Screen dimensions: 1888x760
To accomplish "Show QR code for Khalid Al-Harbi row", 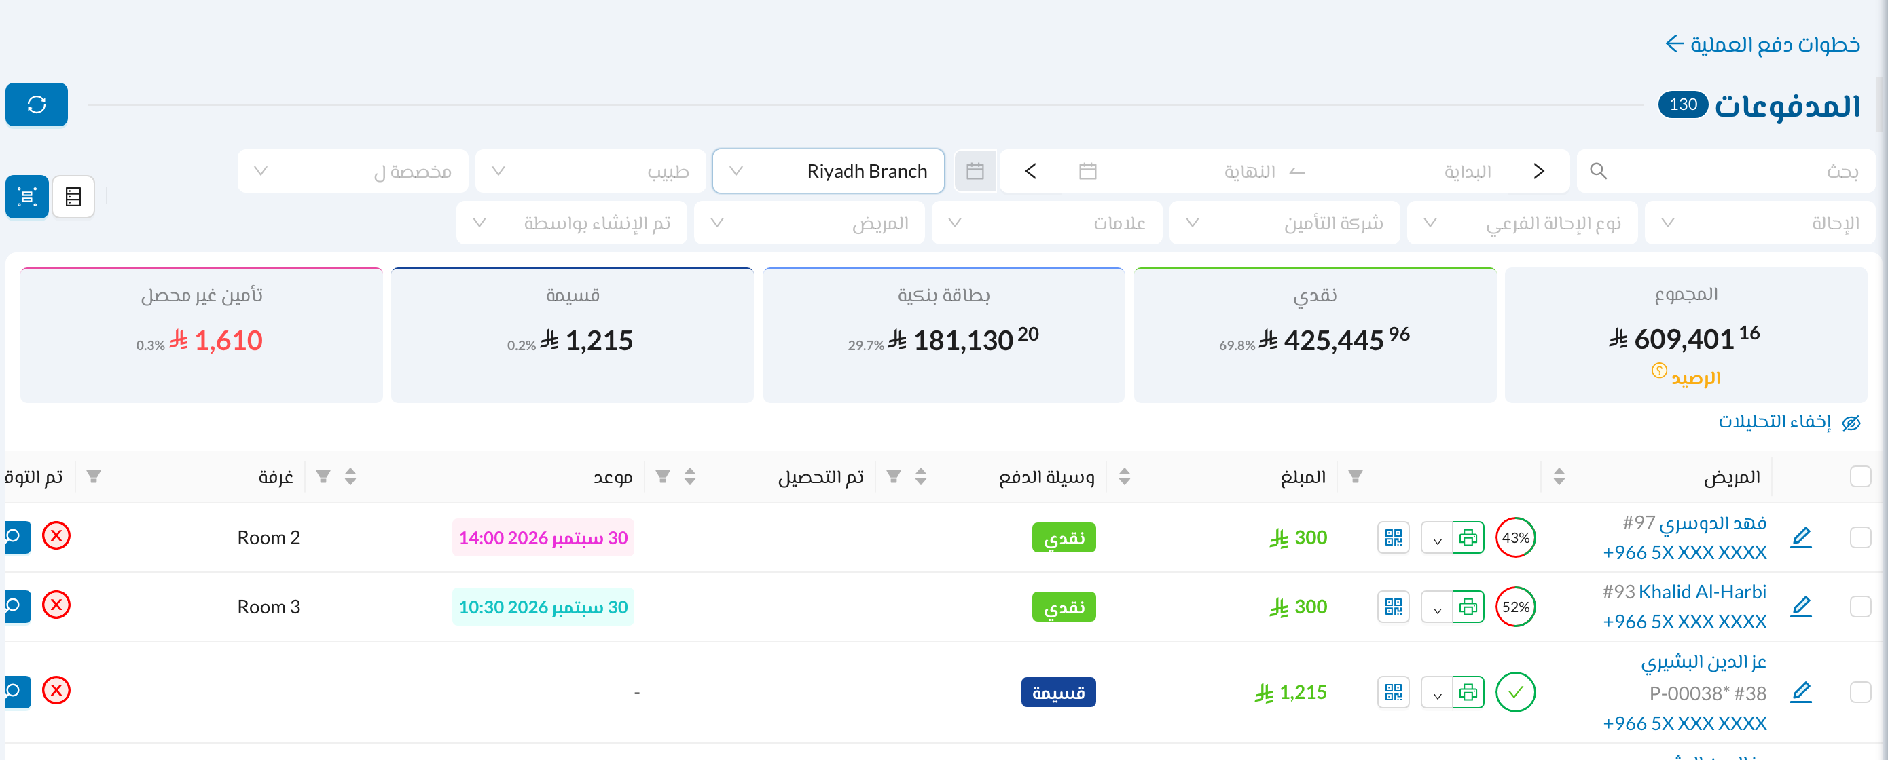I will 1394,607.
